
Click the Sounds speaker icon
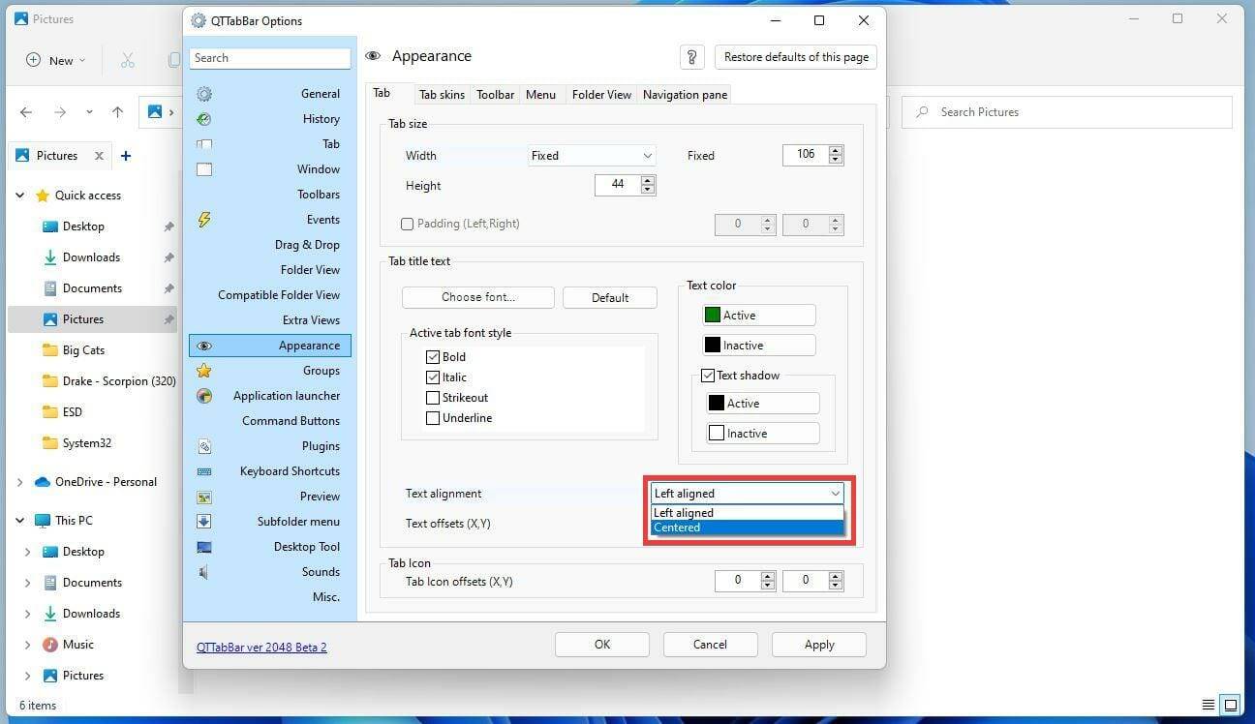(203, 572)
